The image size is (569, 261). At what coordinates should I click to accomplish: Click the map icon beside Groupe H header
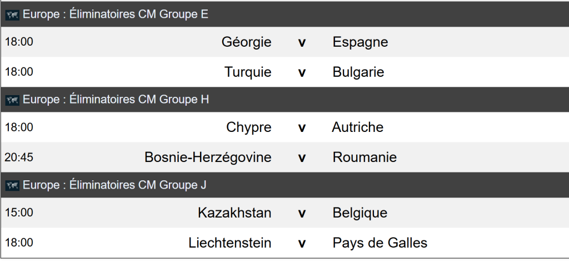tap(12, 100)
